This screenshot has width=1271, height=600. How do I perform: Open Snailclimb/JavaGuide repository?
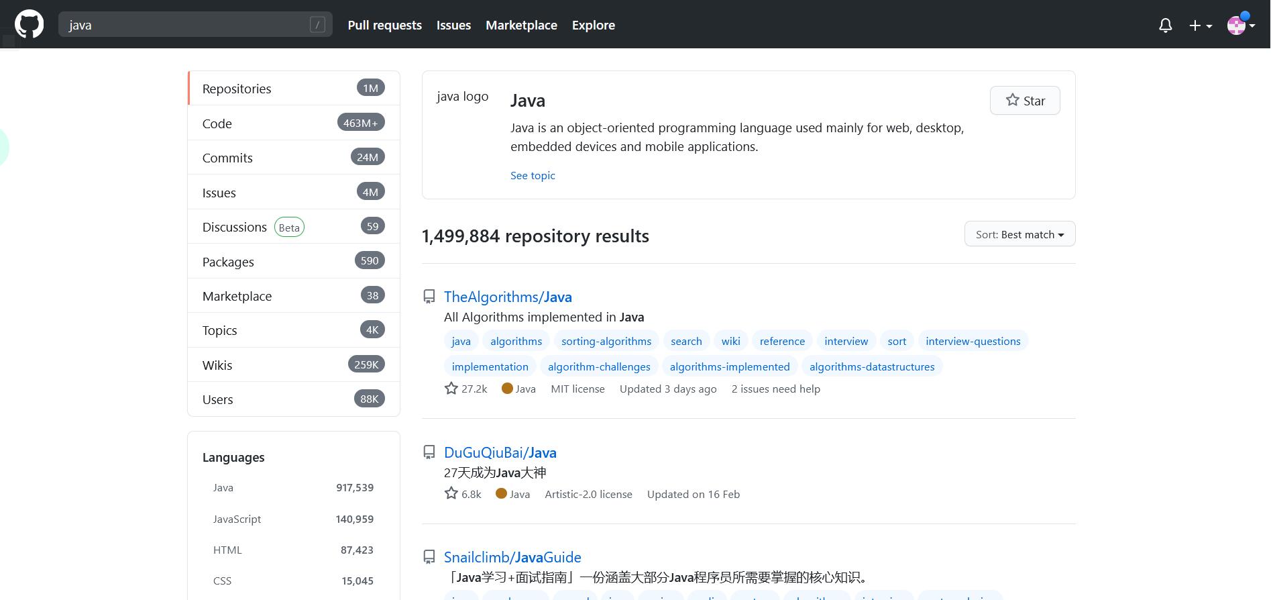(x=512, y=557)
